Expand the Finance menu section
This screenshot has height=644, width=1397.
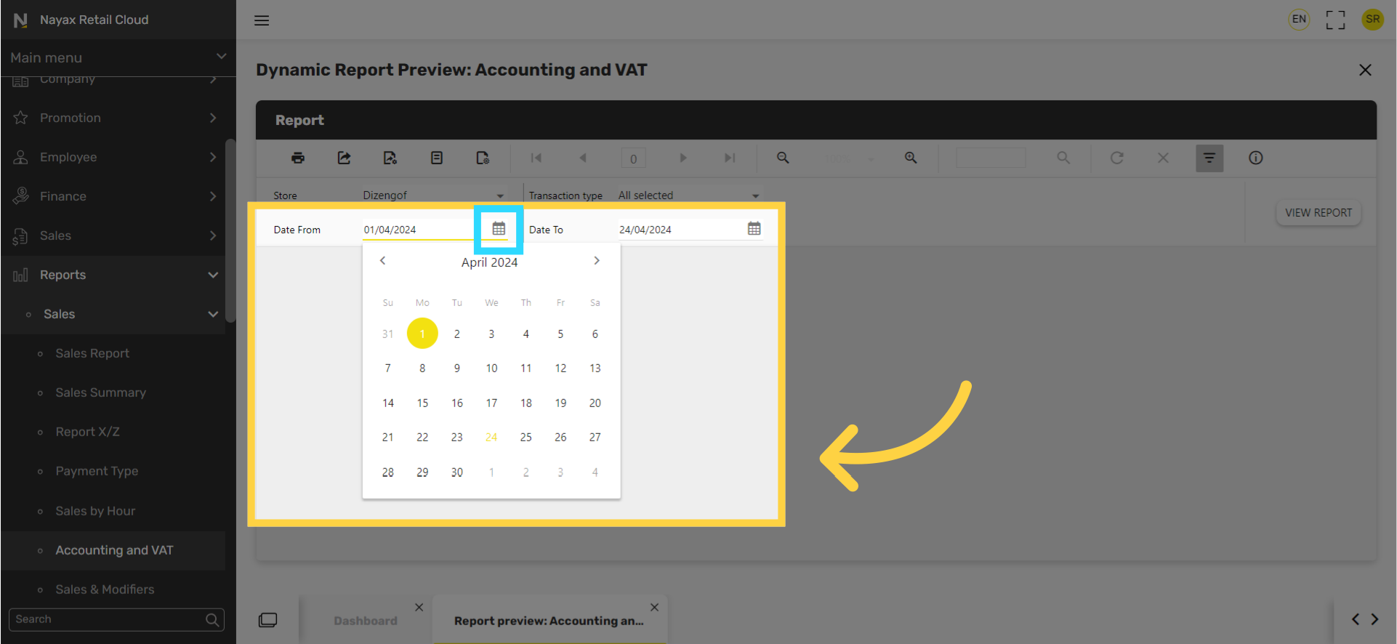click(116, 196)
